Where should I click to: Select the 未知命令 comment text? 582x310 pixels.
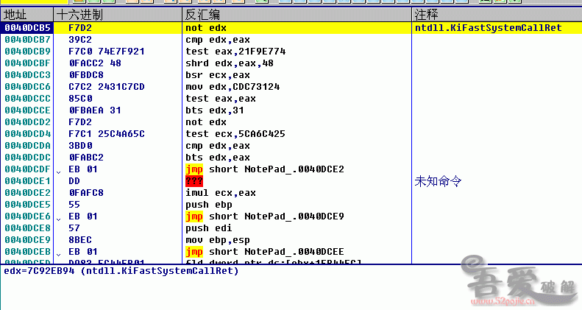click(x=439, y=180)
